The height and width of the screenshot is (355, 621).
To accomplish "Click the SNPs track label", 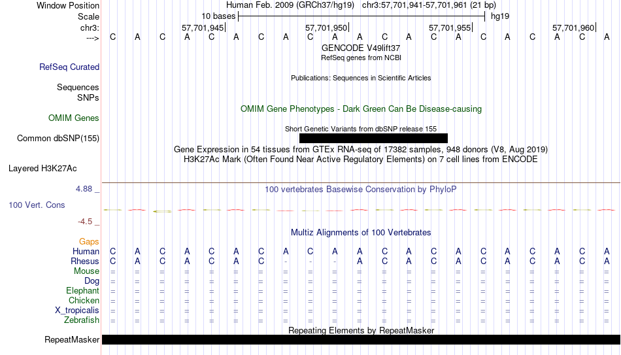I will [x=88, y=97].
